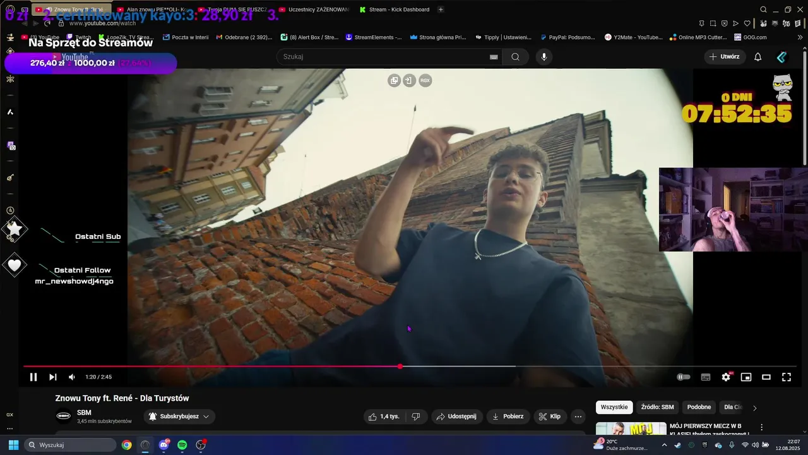Open the browser tab search icon
This screenshot has width=808, height=455.
763,9
